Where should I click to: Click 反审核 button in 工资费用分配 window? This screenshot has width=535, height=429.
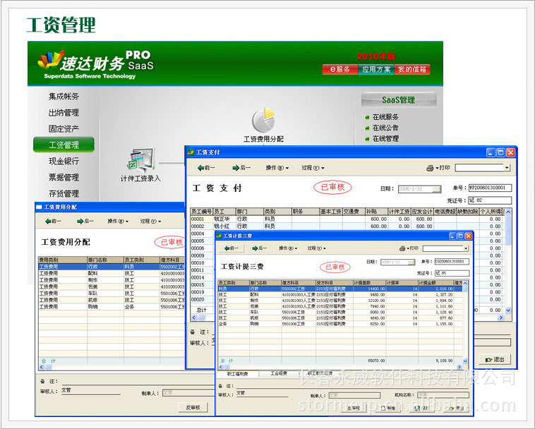pos(193,408)
